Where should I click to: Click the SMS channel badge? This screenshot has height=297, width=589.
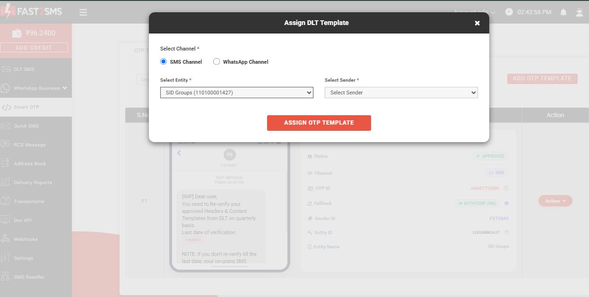pos(497,173)
